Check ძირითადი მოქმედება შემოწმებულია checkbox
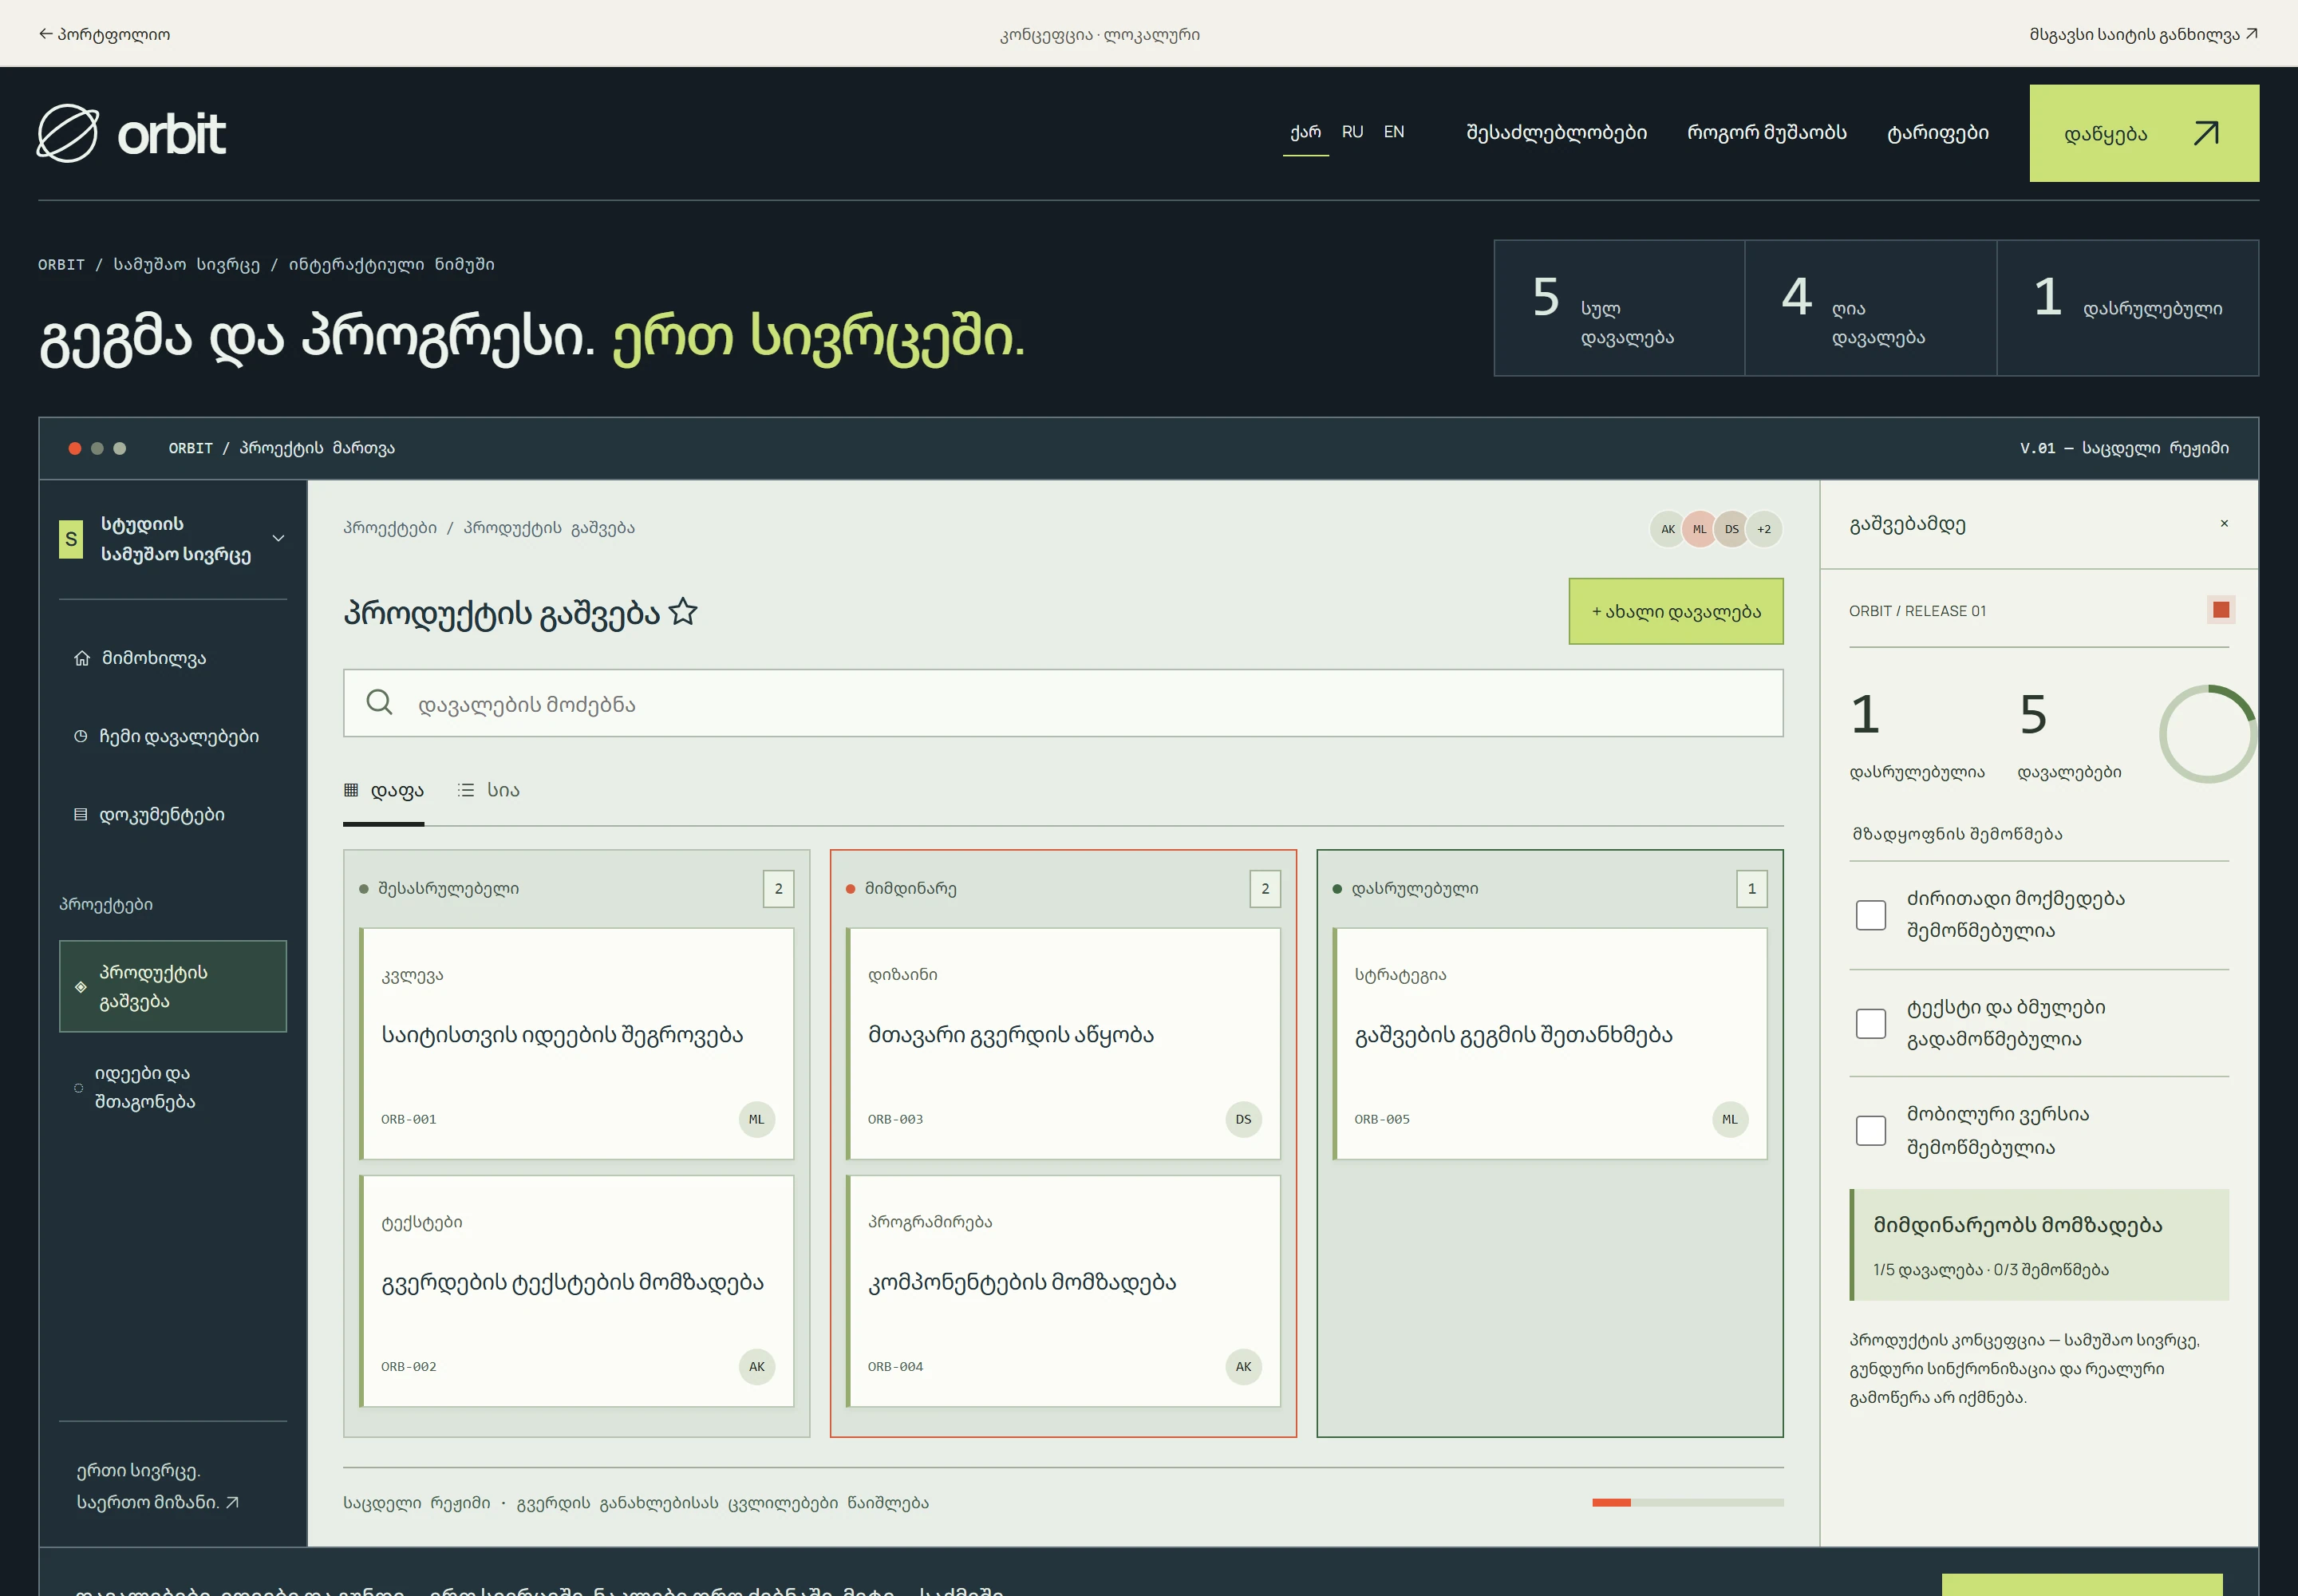This screenshot has width=2298, height=1596. click(1870, 915)
